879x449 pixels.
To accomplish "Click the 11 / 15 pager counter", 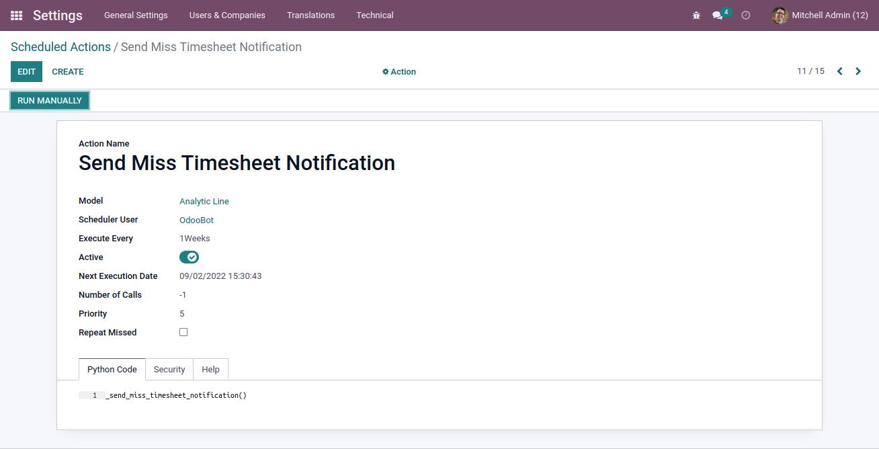I will 810,71.
